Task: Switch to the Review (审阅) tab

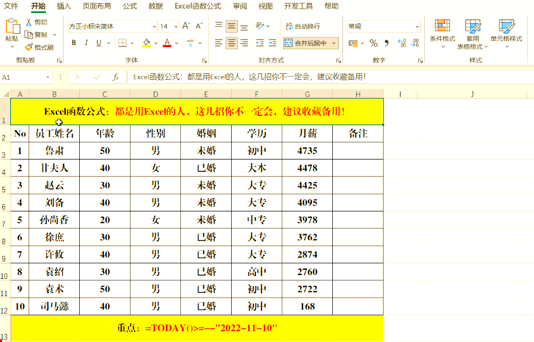Action: click(240, 6)
